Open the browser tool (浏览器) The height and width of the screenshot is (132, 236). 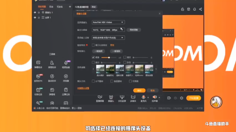point(66,78)
